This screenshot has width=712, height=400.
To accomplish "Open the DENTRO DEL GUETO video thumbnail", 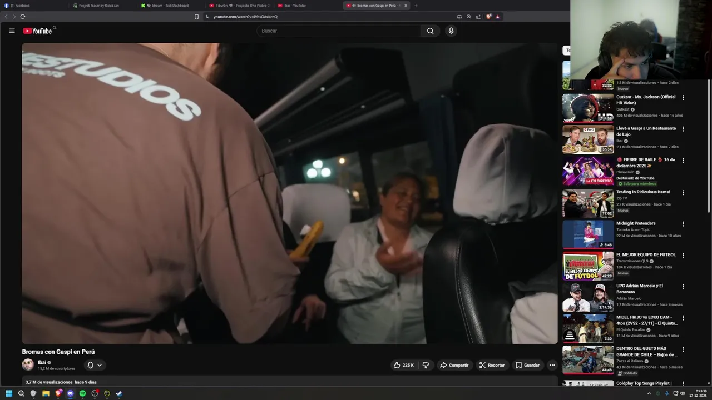I will click(588, 359).
